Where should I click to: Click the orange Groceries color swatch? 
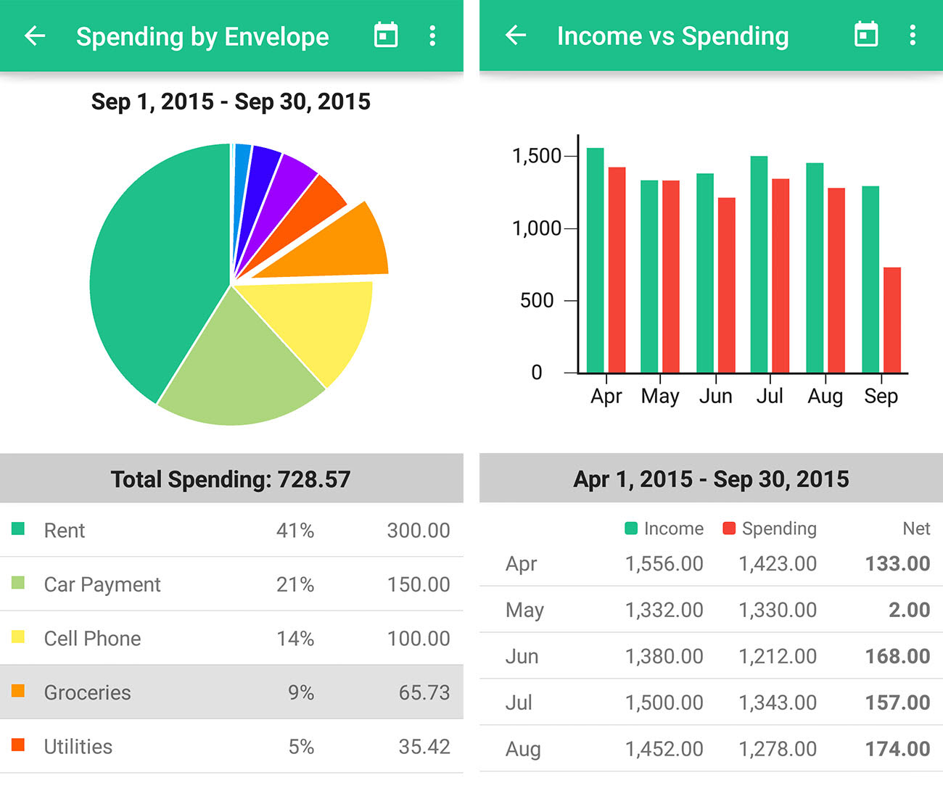point(18,691)
